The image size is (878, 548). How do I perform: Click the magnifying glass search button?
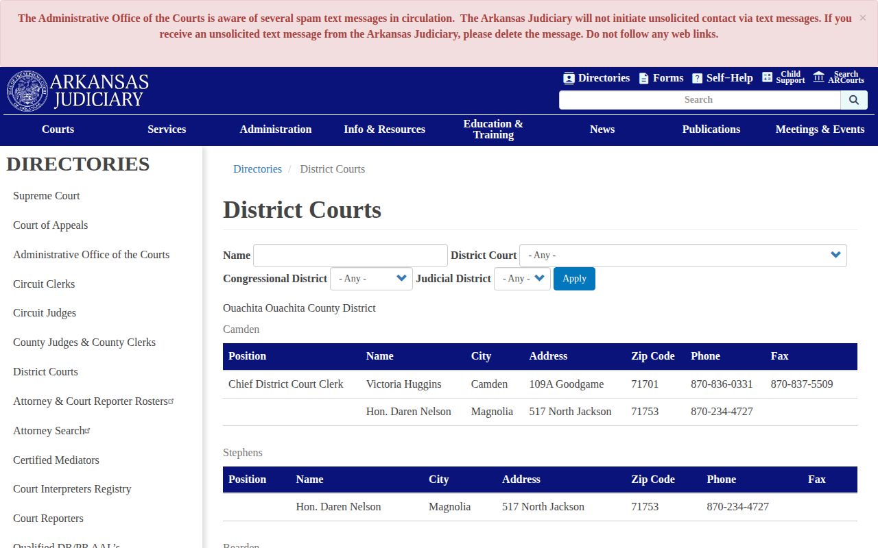[854, 100]
